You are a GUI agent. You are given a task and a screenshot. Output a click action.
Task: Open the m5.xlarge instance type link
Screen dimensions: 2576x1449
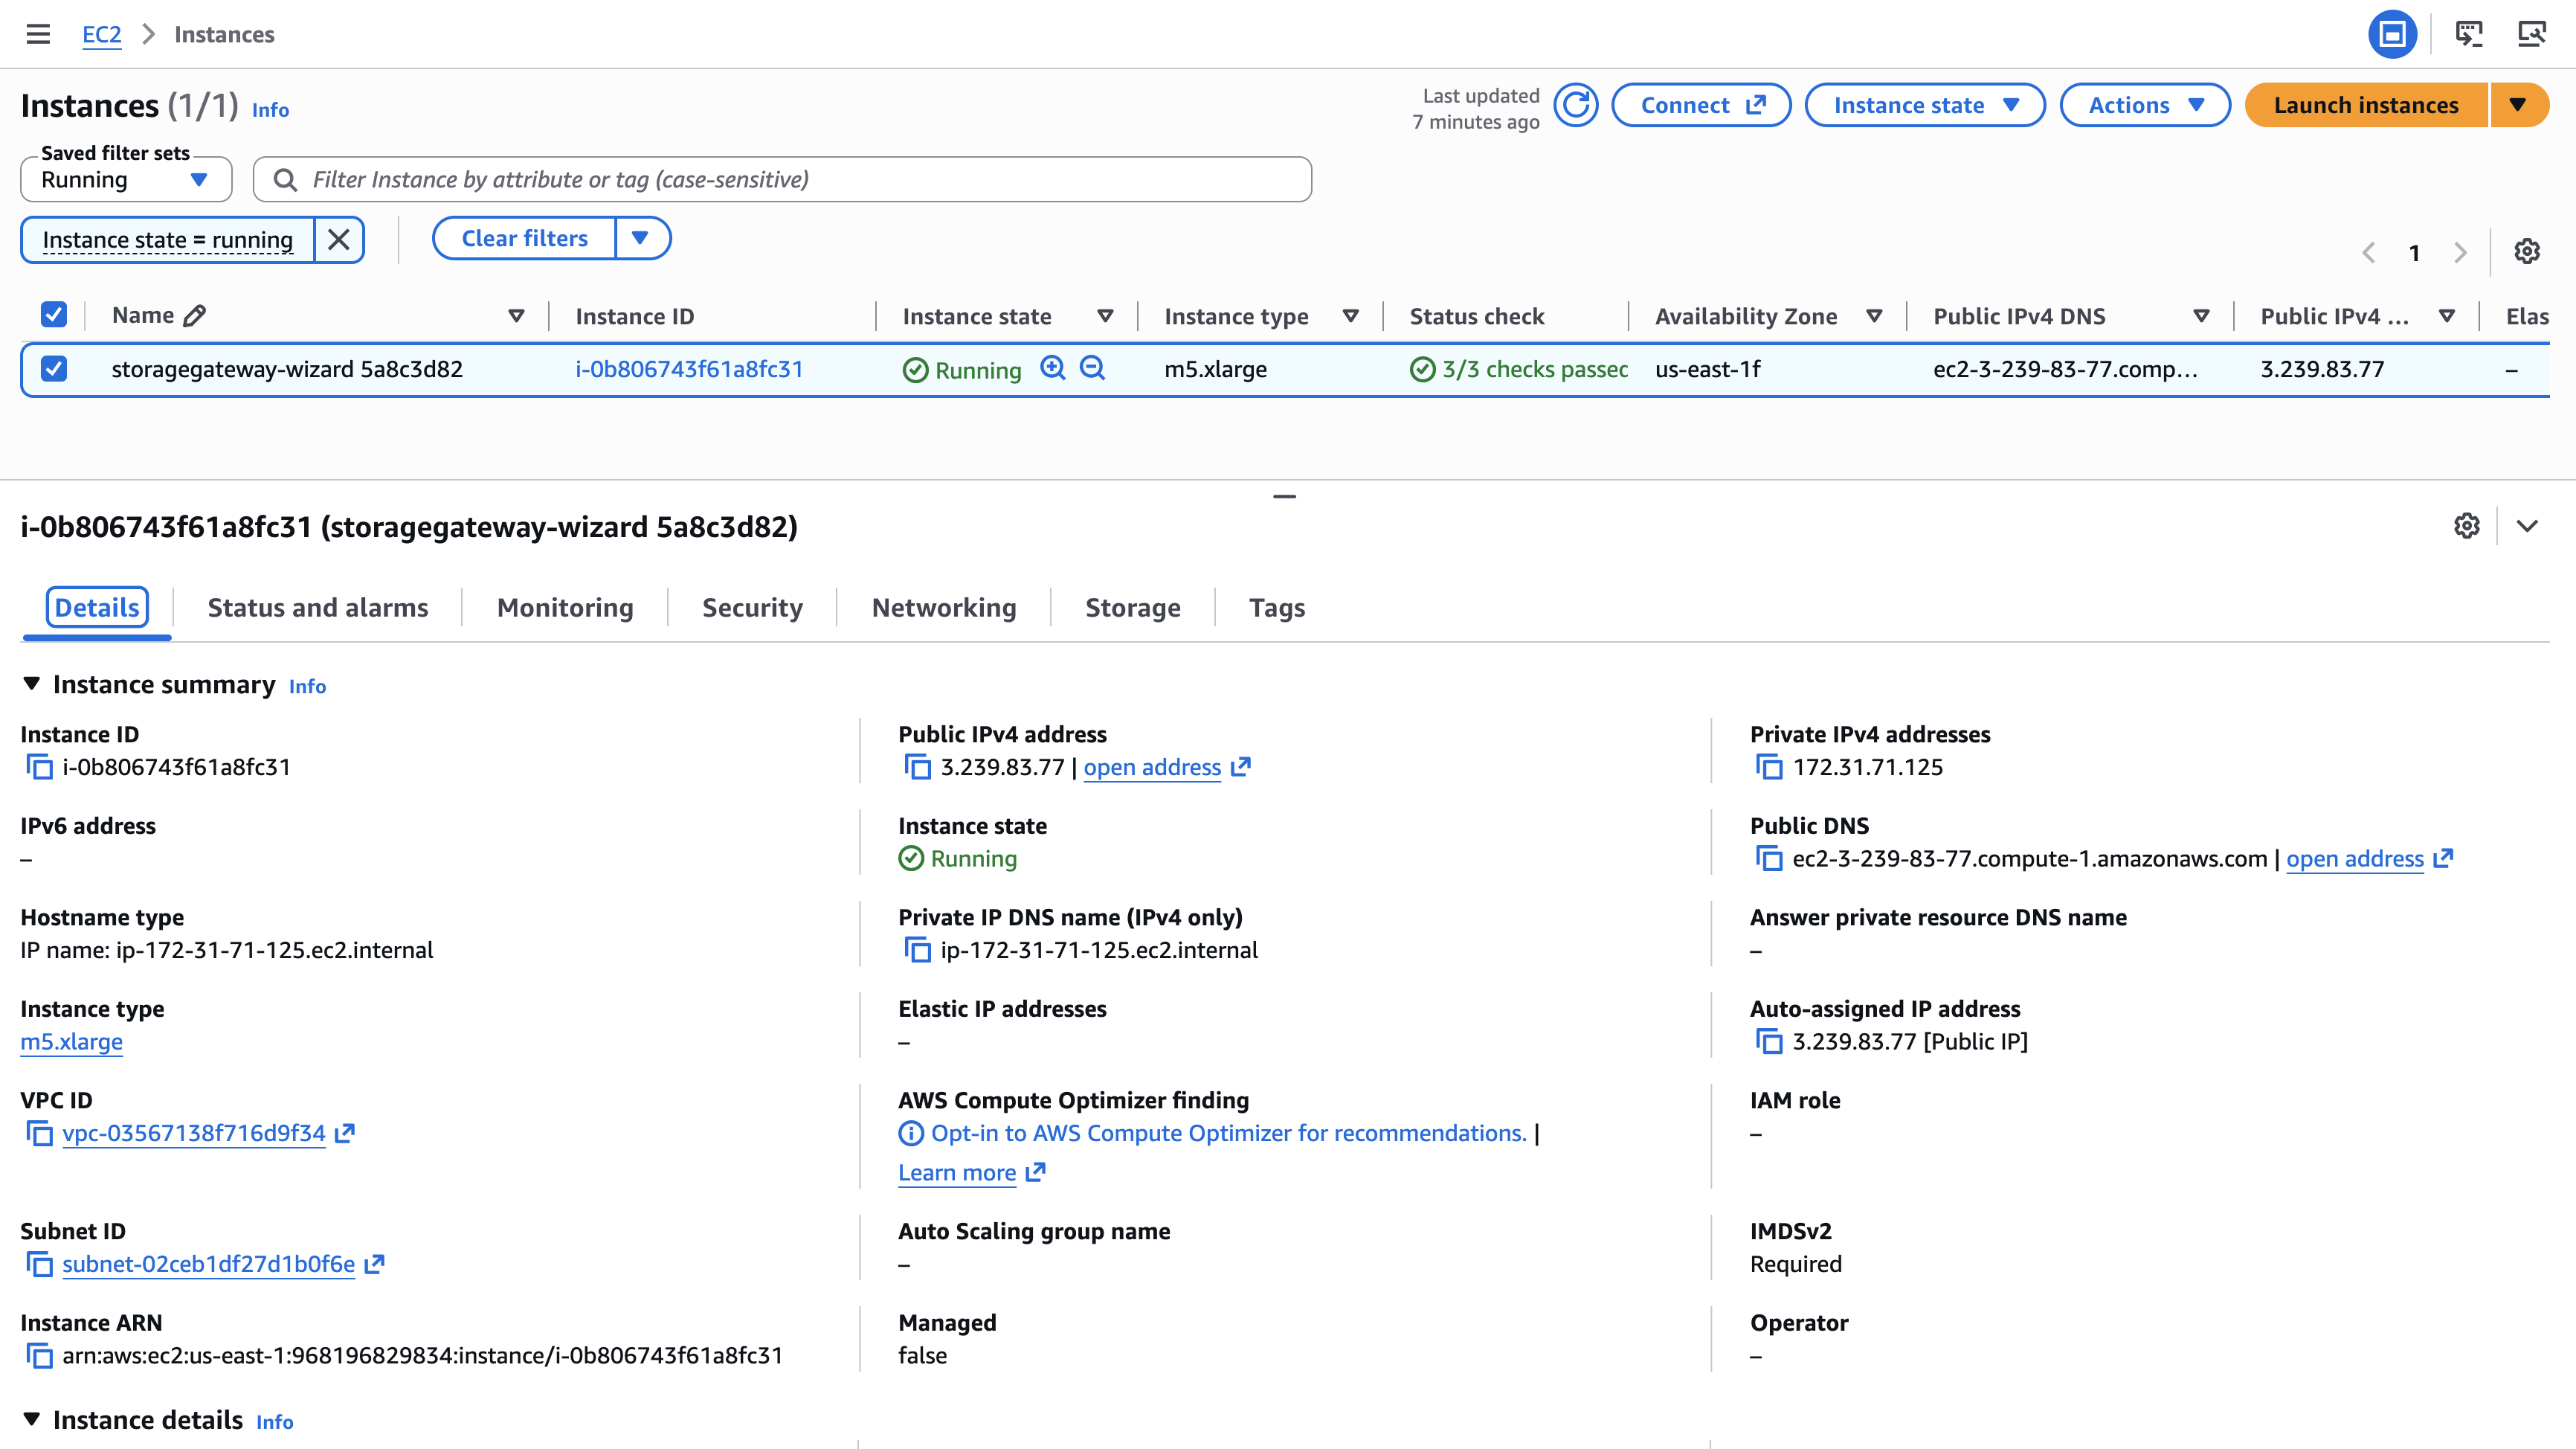[x=71, y=1042]
